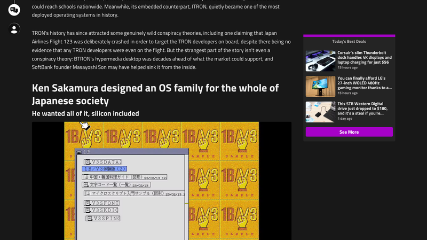Read 5TB Western Digital drive deal

click(x=362, y=109)
